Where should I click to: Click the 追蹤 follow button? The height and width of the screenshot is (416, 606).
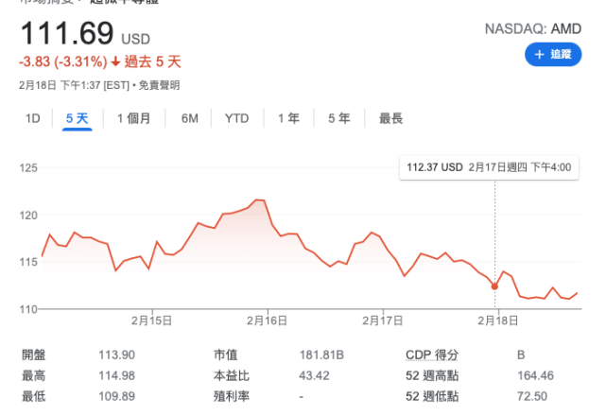point(553,55)
